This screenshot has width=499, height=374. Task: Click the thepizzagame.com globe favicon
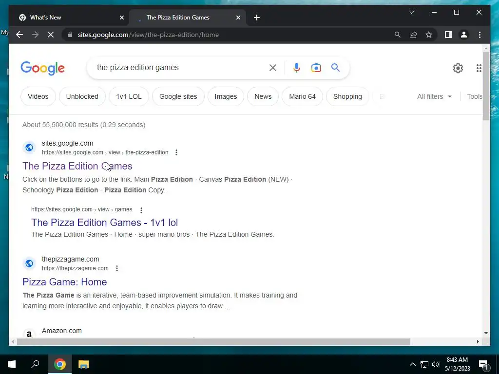(29, 263)
